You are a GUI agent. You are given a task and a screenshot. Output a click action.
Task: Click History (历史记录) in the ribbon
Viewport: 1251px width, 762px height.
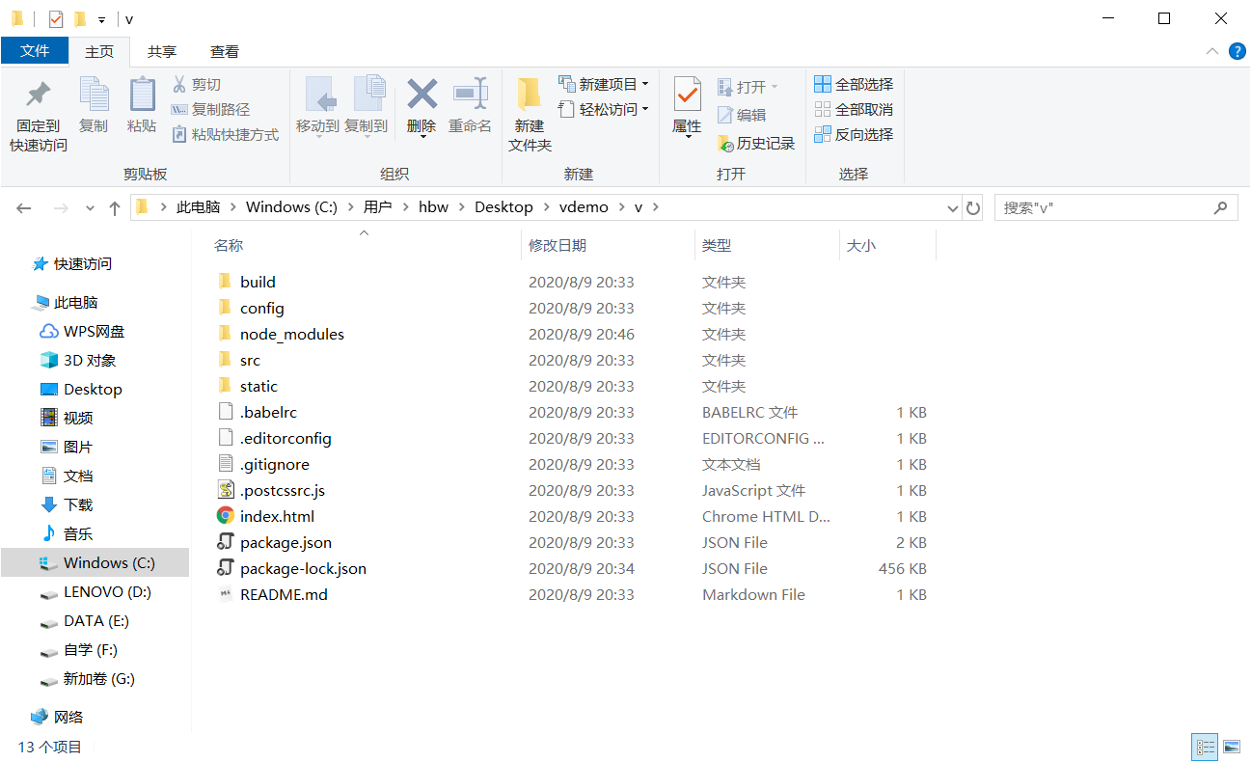756,144
